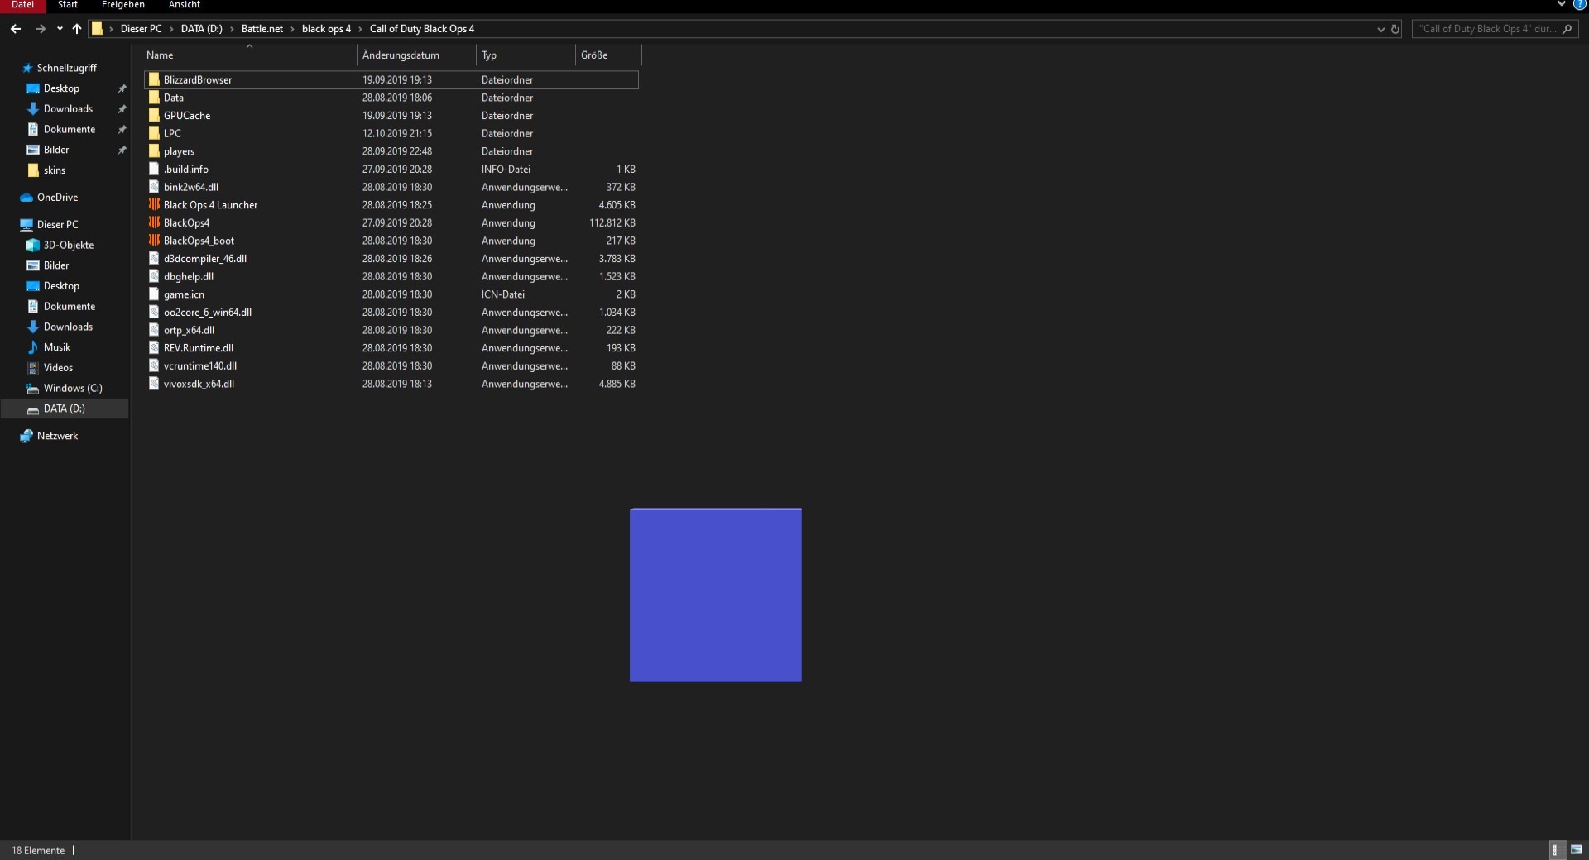The height and width of the screenshot is (860, 1589).
Task: Switch to details view layout icon
Action: point(1557,850)
